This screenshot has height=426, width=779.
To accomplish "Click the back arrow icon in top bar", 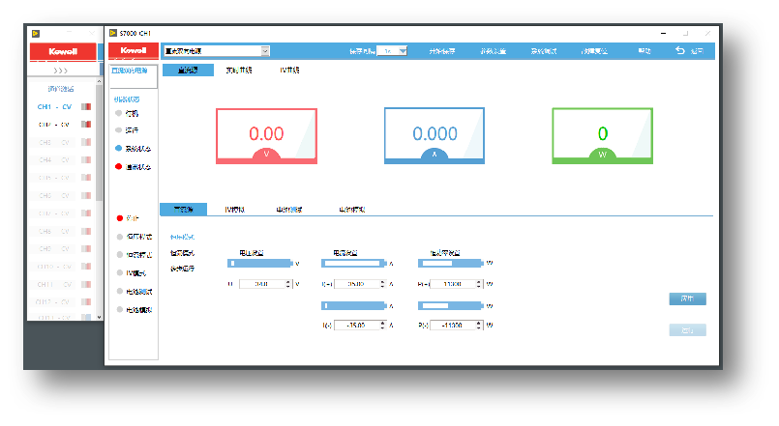I will pos(679,50).
